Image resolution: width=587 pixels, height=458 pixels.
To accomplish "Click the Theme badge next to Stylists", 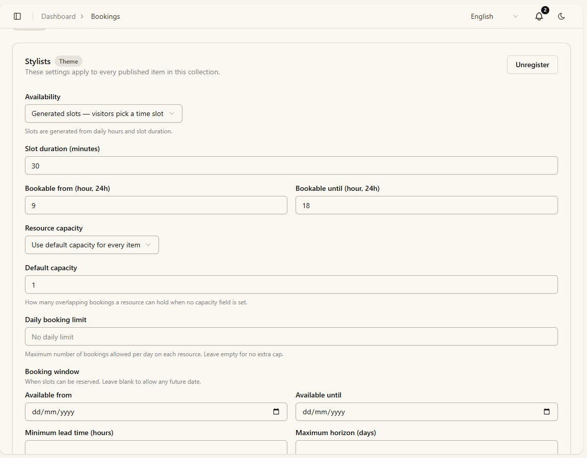I will click(x=68, y=61).
